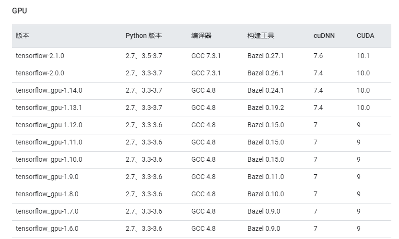The height and width of the screenshot is (239, 399).
Task: Click GCC 7.3.1 in tensorflow-2.0.0 row
Action: (x=206, y=73)
